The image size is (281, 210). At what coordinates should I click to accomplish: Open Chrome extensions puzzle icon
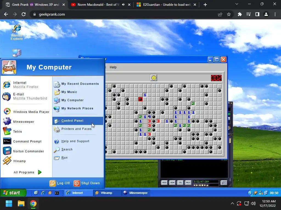coord(240,14)
